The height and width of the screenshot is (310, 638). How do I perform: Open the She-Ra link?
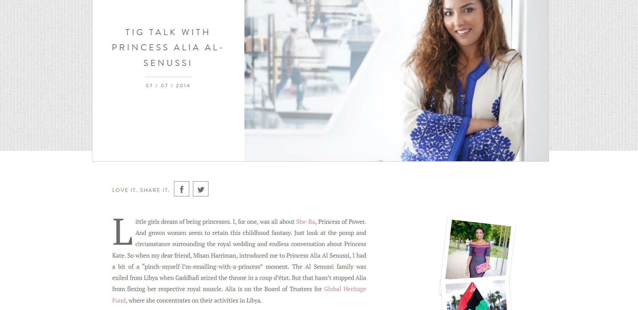click(306, 222)
